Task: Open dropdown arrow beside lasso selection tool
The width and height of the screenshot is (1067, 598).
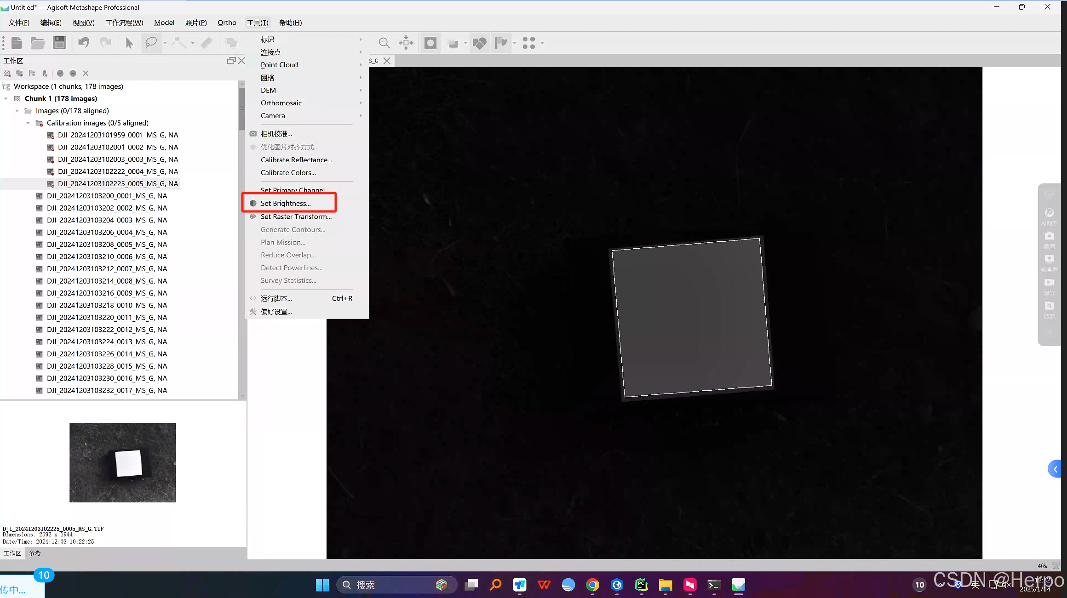Action: coord(165,43)
